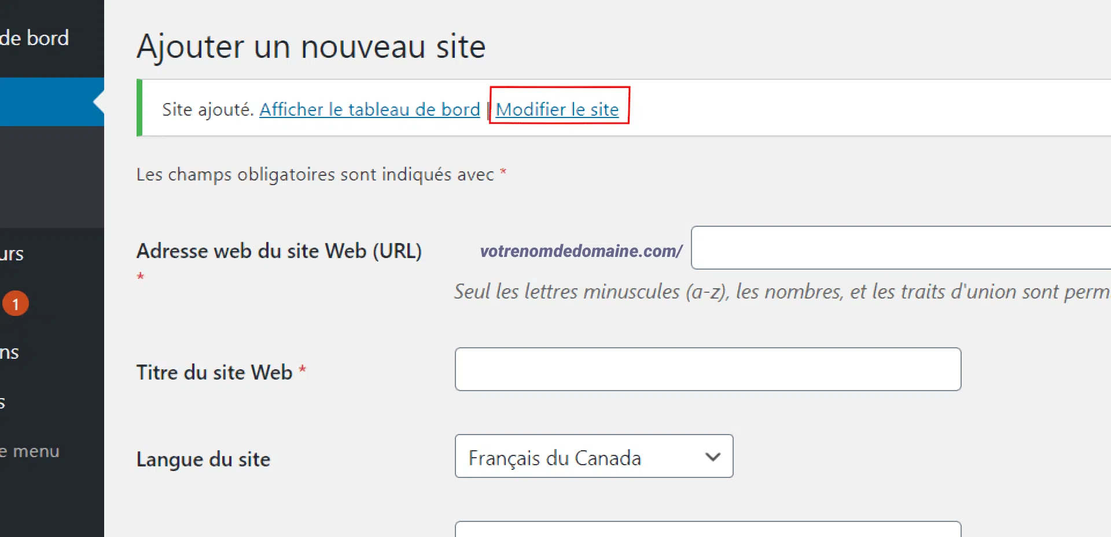
Task: Click into the 'Titre du site Web' field
Action: 708,369
